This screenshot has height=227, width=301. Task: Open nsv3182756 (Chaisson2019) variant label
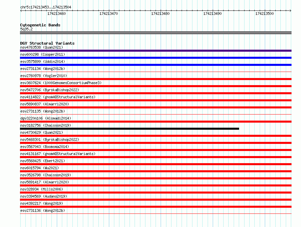[x=46, y=125]
